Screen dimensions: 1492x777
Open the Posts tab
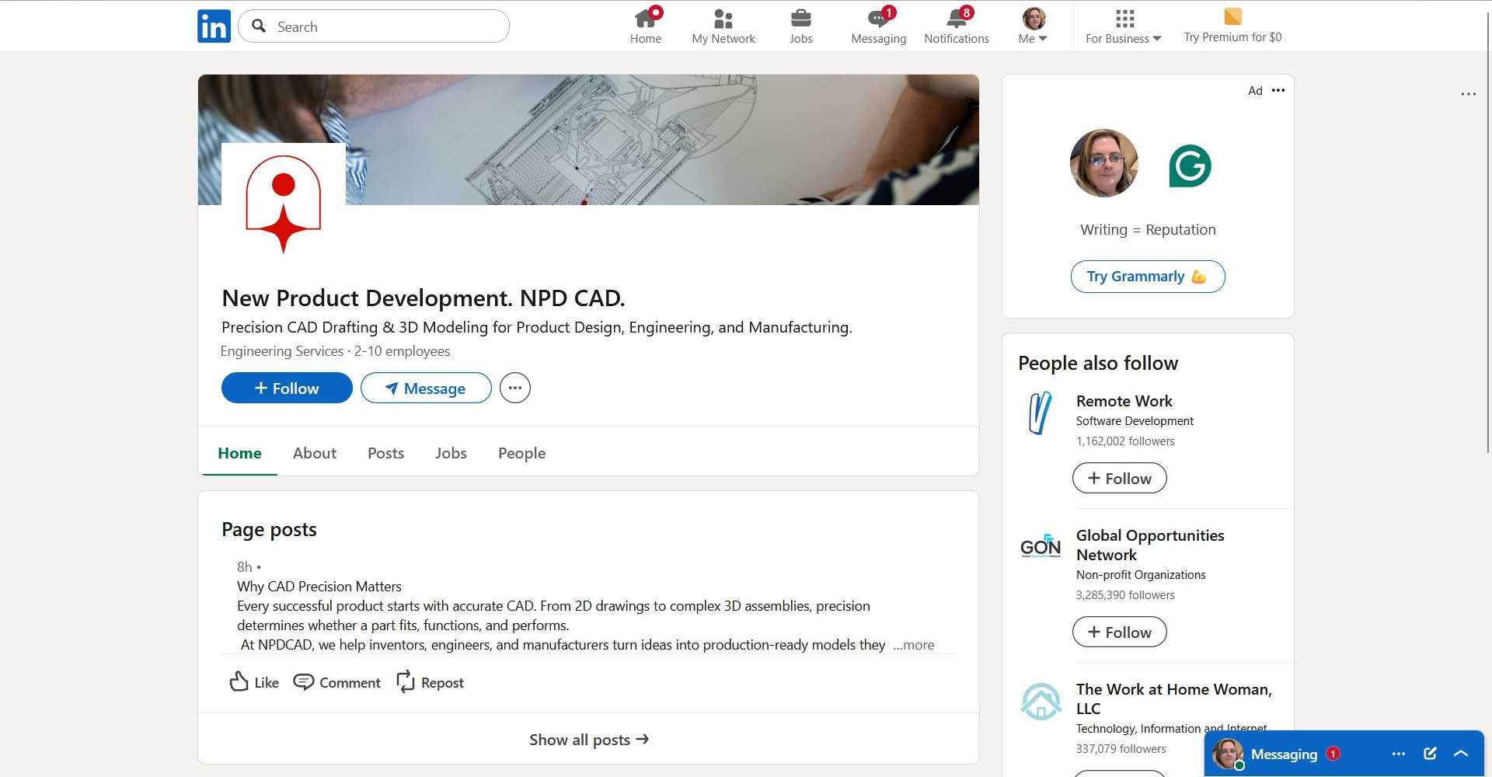coord(385,453)
